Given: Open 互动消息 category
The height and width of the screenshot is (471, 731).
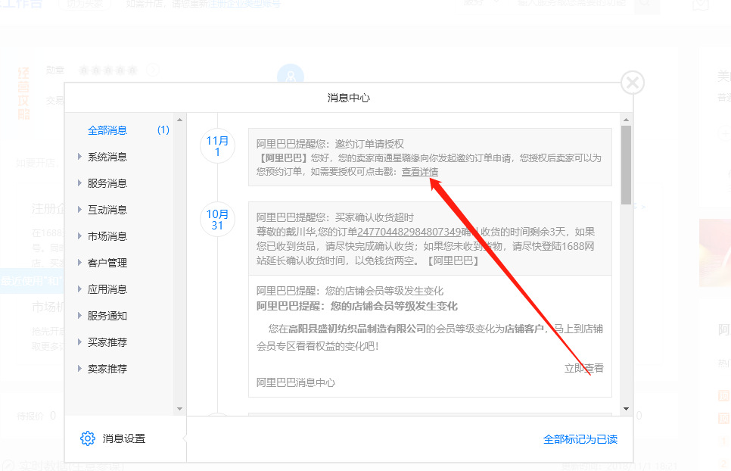Looking at the screenshot, I should 107,210.
